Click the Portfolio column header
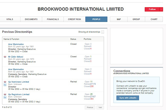The height and width of the screenshot is (110, 166). tap(87, 39)
